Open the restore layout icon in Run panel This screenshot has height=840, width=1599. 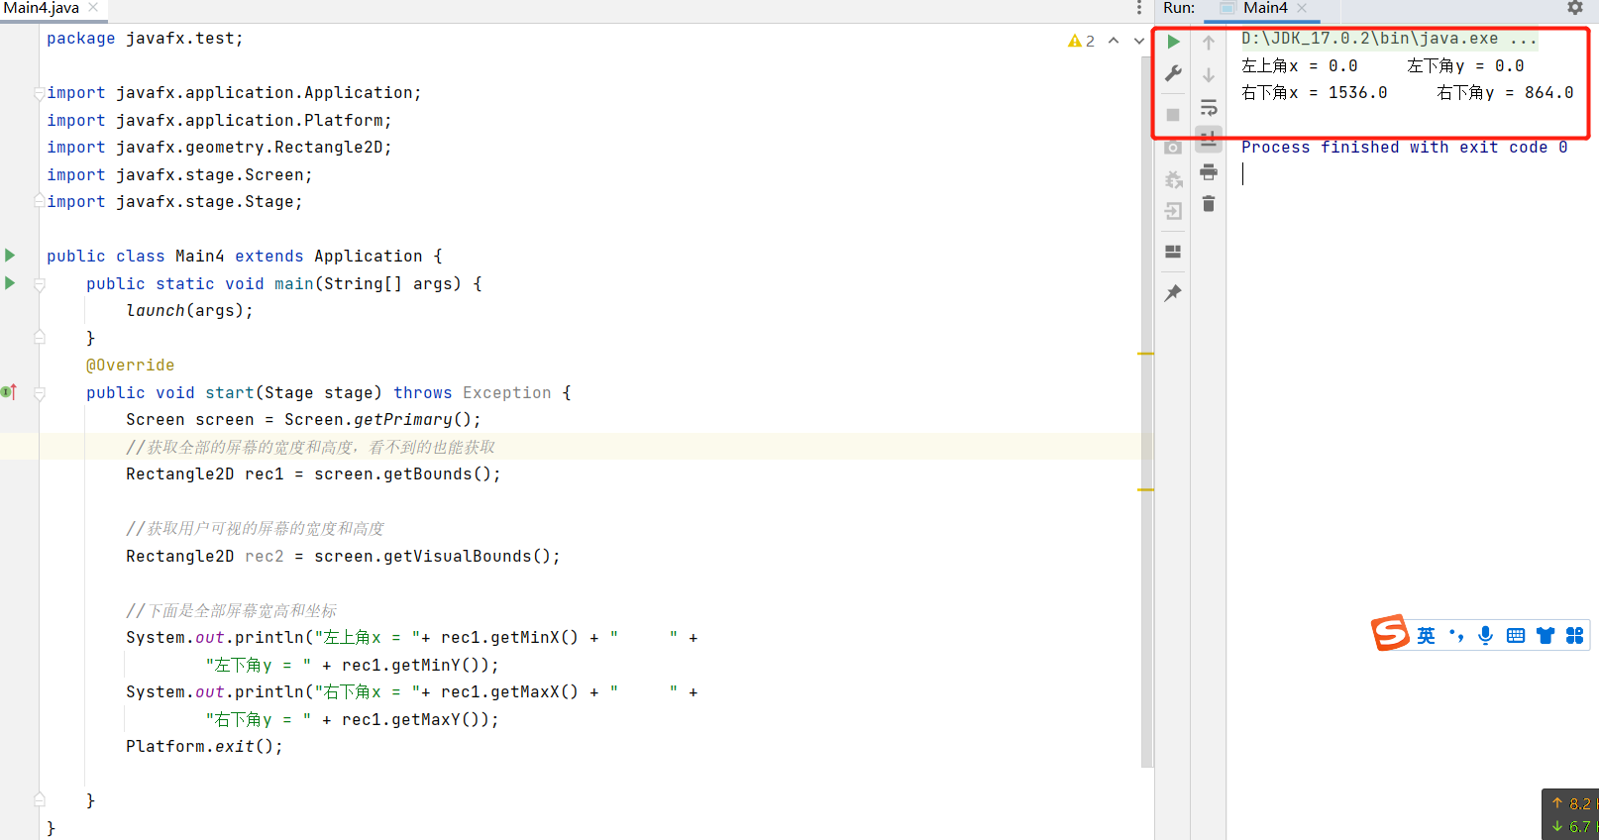pos(1173,252)
